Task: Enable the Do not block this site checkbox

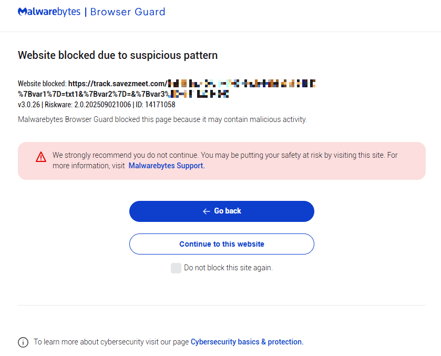Action: (x=176, y=268)
